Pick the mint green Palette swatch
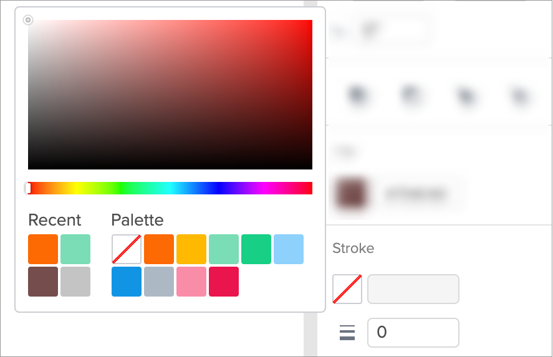The image size is (553, 357). 224,249
